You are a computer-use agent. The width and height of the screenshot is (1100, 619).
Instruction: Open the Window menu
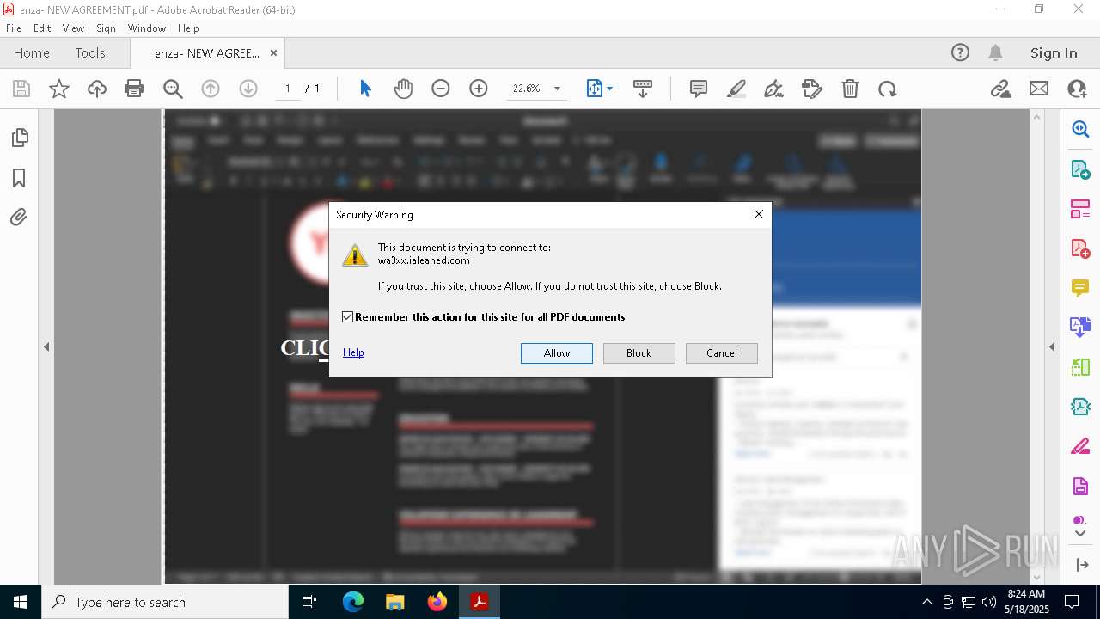click(x=147, y=28)
